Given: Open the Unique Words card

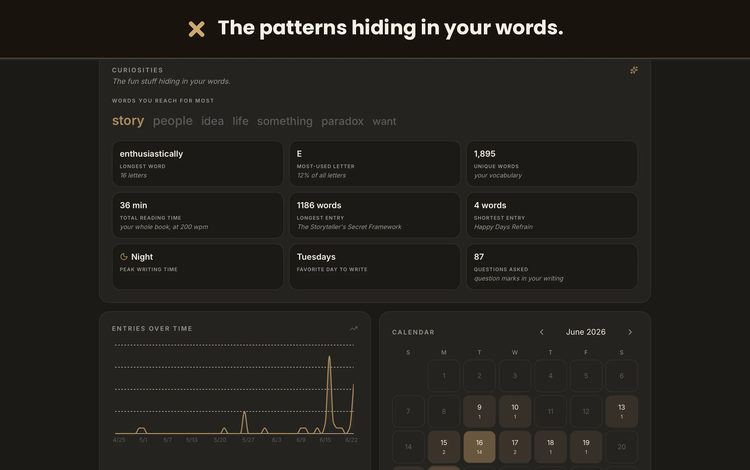Looking at the screenshot, I should click(x=552, y=164).
